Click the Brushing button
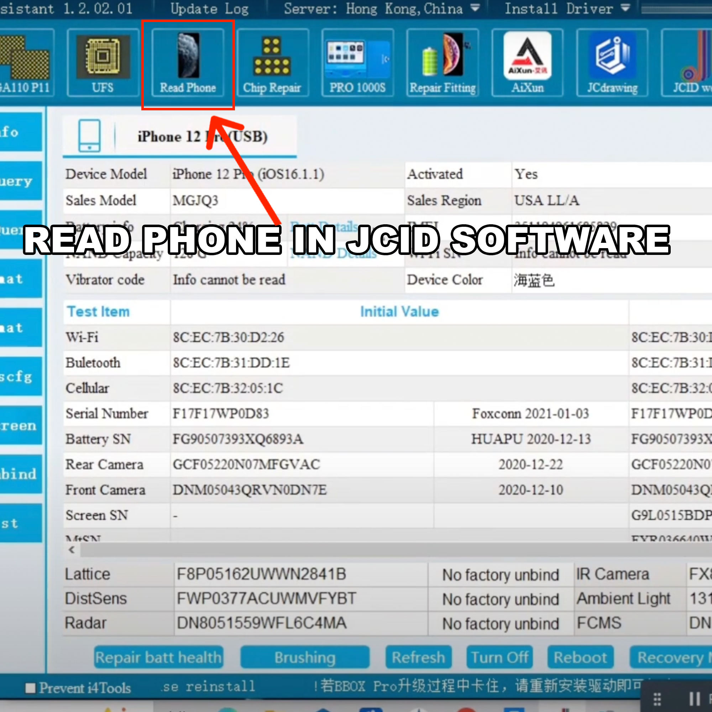The height and width of the screenshot is (712, 712). [305, 658]
